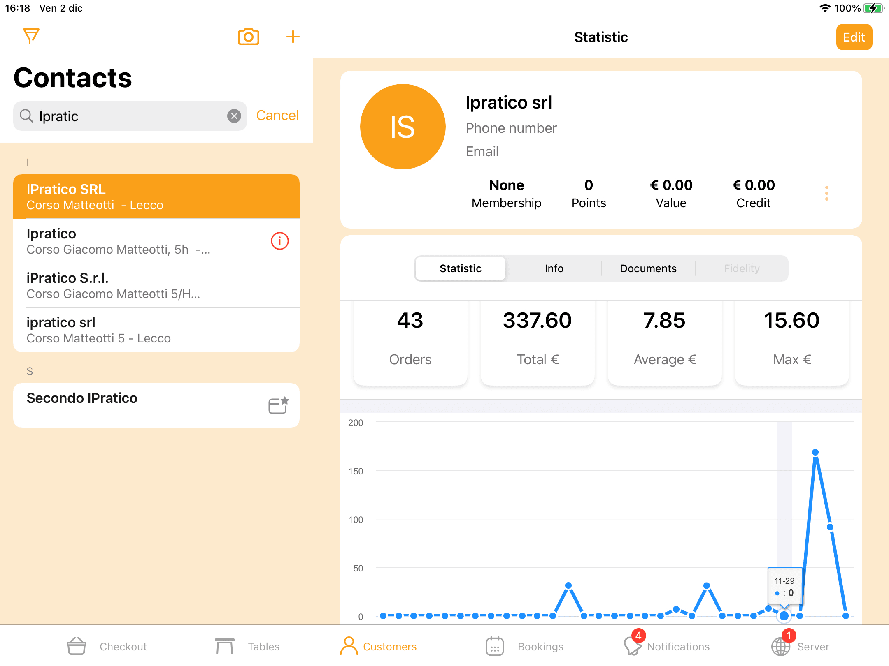Cancel the contact search
Screen dimensions: 889x666
coord(277,116)
